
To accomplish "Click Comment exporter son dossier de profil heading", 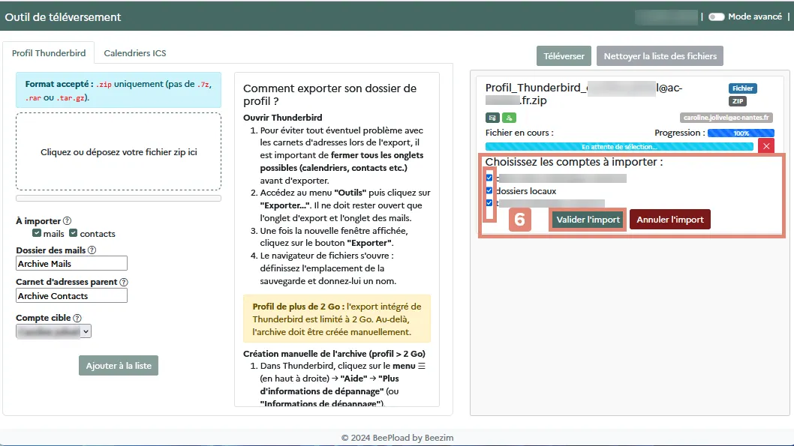I will tap(329, 94).
